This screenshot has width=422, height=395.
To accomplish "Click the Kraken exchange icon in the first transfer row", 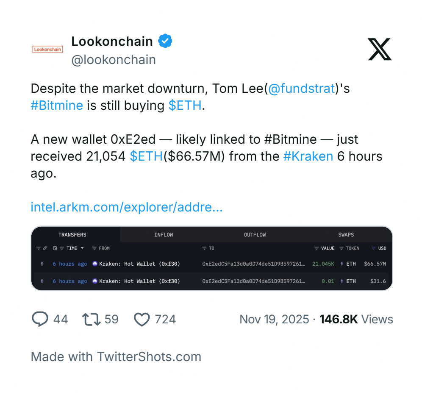I will tap(94, 264).
